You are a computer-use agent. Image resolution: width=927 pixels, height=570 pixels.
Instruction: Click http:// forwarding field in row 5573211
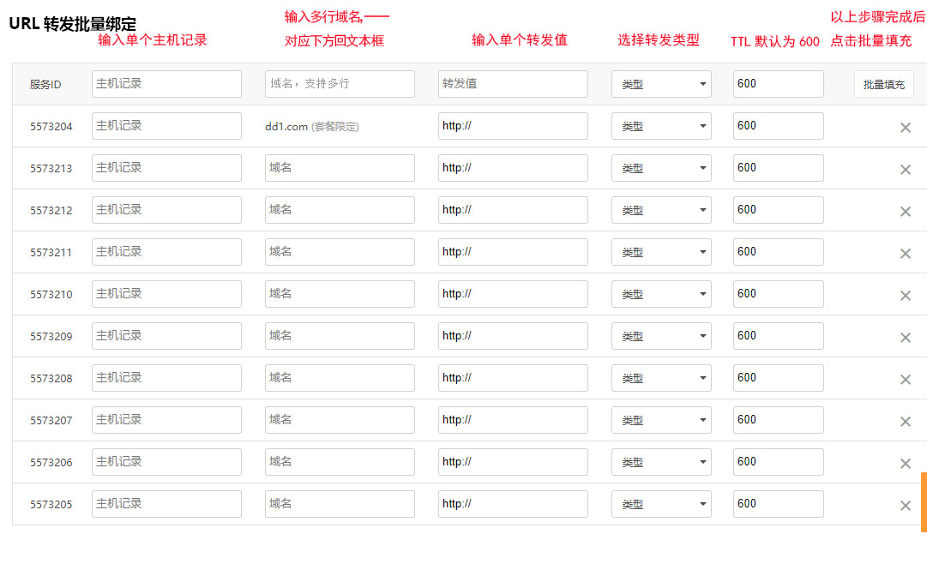513,252
